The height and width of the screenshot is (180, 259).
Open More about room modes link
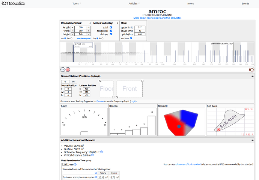pos(157,18)
